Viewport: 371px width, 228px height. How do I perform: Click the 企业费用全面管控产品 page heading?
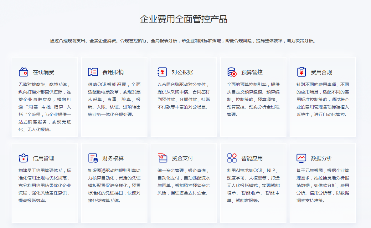(x=184, y=19)
